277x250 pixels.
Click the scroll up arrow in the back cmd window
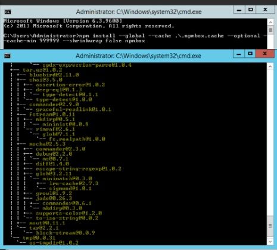coord(270,22)
